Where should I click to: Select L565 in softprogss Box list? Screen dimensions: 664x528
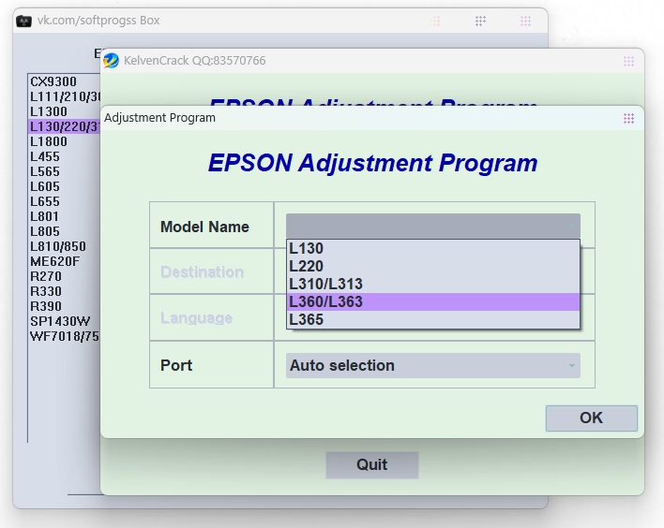[65, 171]
